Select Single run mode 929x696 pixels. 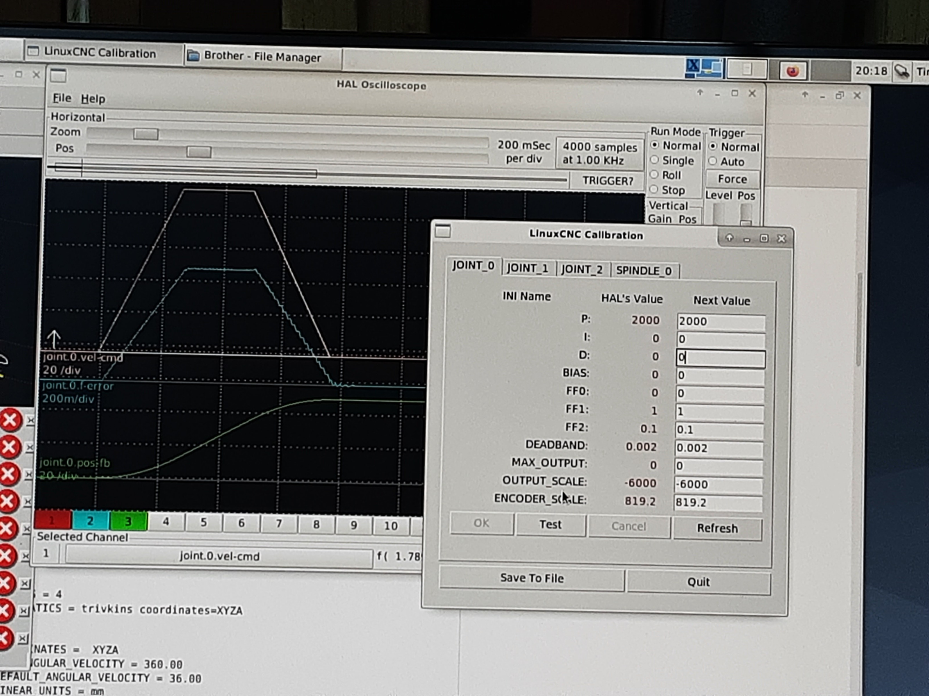point(672,161)
